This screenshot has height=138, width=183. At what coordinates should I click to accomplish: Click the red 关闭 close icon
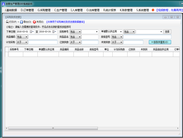34,22
